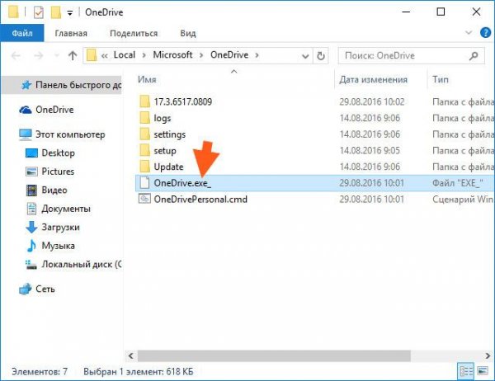The width and height of the screenshot is (495, 381).
Task: Click the OneDrive.exe_ file icon
Action: (x=144, y=183)
